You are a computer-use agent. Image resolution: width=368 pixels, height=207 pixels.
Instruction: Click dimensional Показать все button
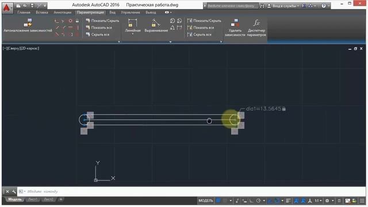pyautogui.click(x=201, y=28)
